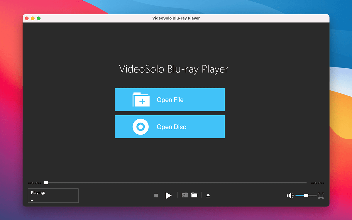
Task: Click the large VideoSolo Blu-ray Player heading
Action: [174, 69]
